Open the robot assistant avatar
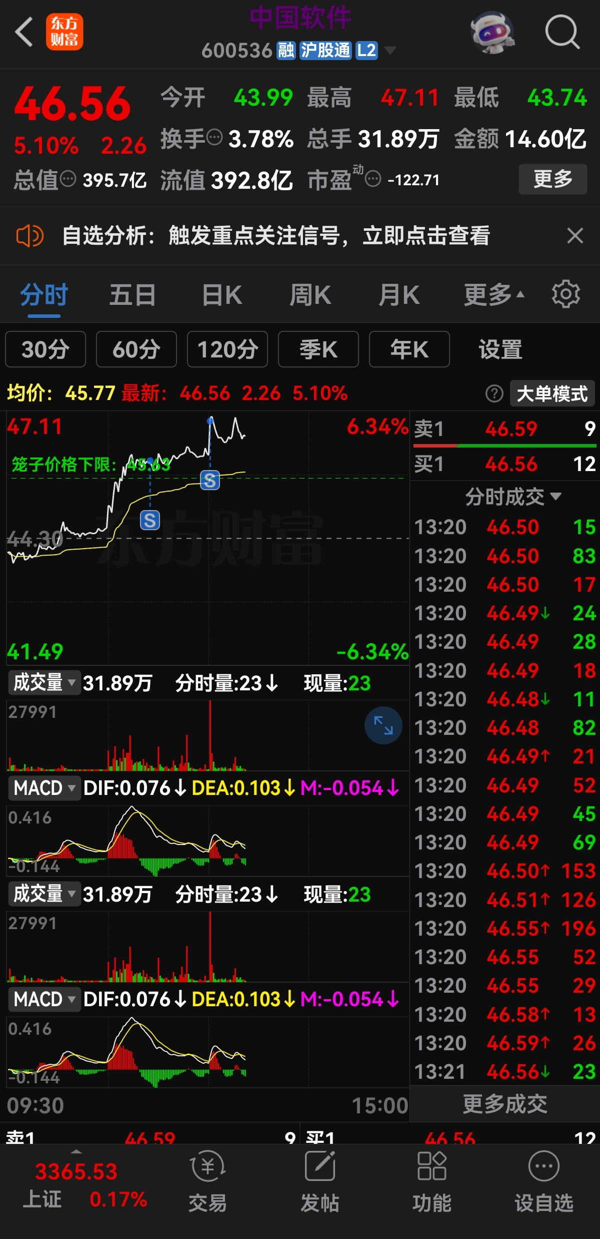The height and width of the screenshot is (1239, 600). [492, 33]
